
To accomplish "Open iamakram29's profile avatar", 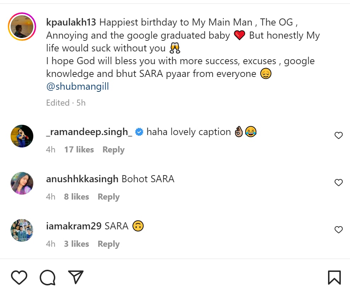I will 22,230.
